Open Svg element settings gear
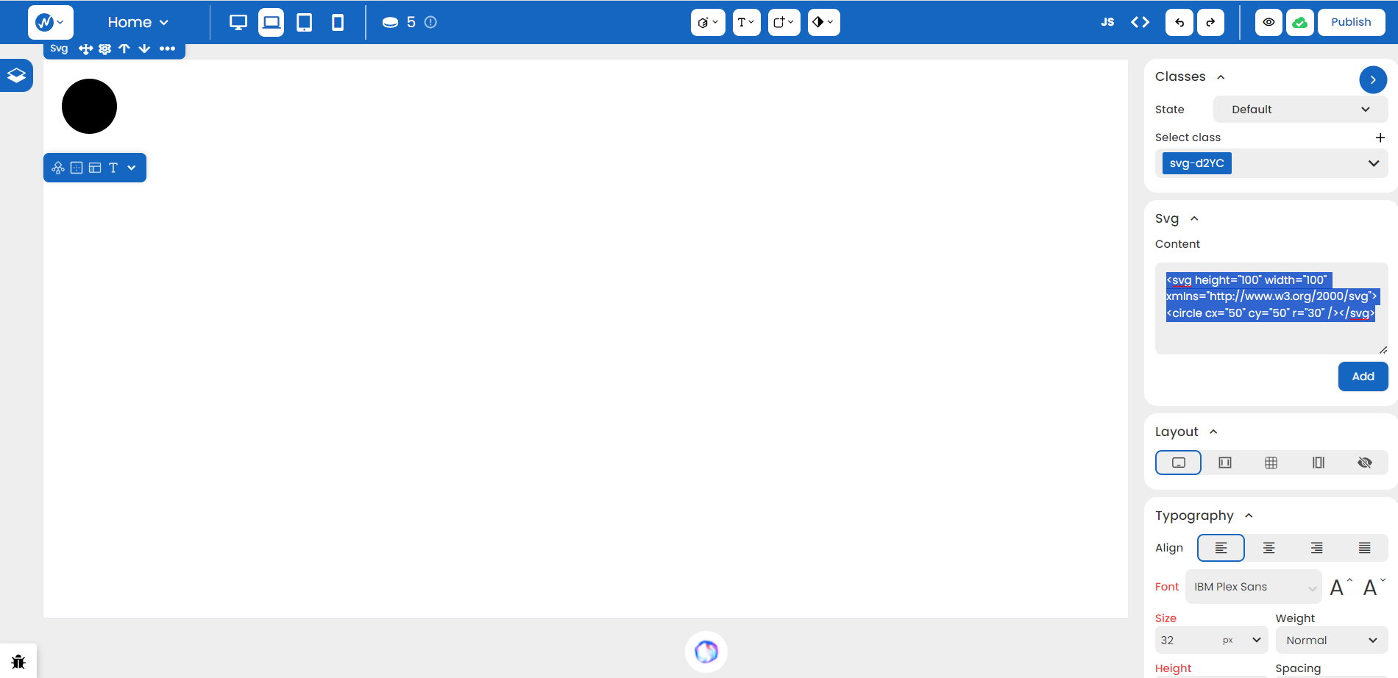The width and height of the screenshot is (1398, 678). click(x=105, y=49)
